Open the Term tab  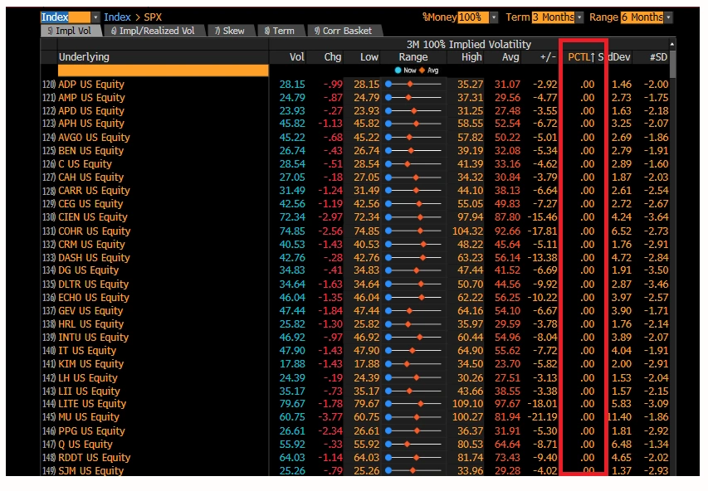tap(280, 31)
